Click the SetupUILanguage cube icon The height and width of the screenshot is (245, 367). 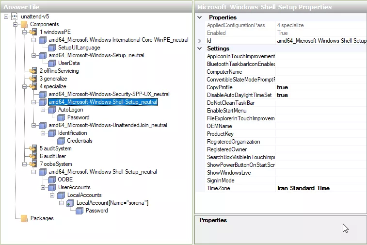click(x=52, y=48)
